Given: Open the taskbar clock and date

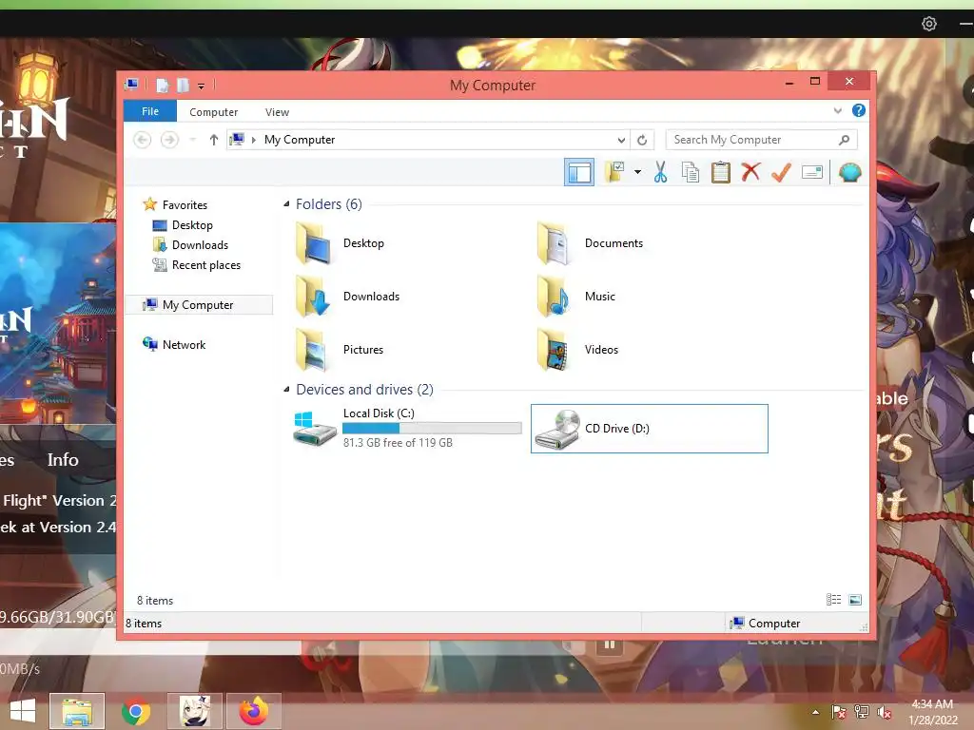Looking at the screenshot, I should click(x=932, y=712).
